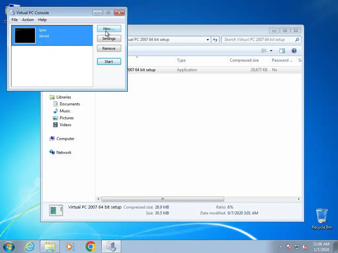
Task: Open Windows Explorer from the taskbar
Action: 50,246
